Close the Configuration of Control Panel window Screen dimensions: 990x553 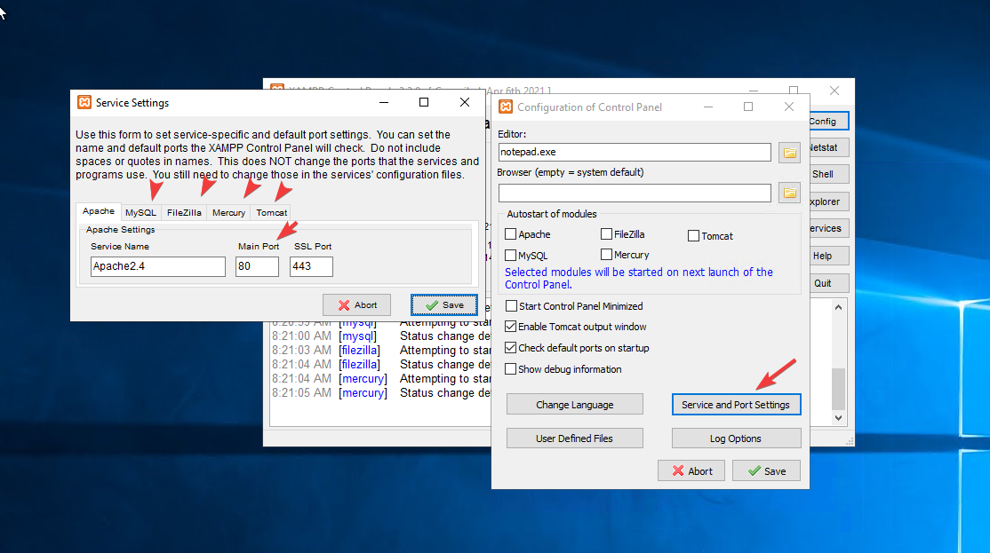tap(789, 107)
